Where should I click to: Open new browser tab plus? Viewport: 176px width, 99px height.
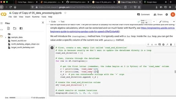click(x=170, y=2)
